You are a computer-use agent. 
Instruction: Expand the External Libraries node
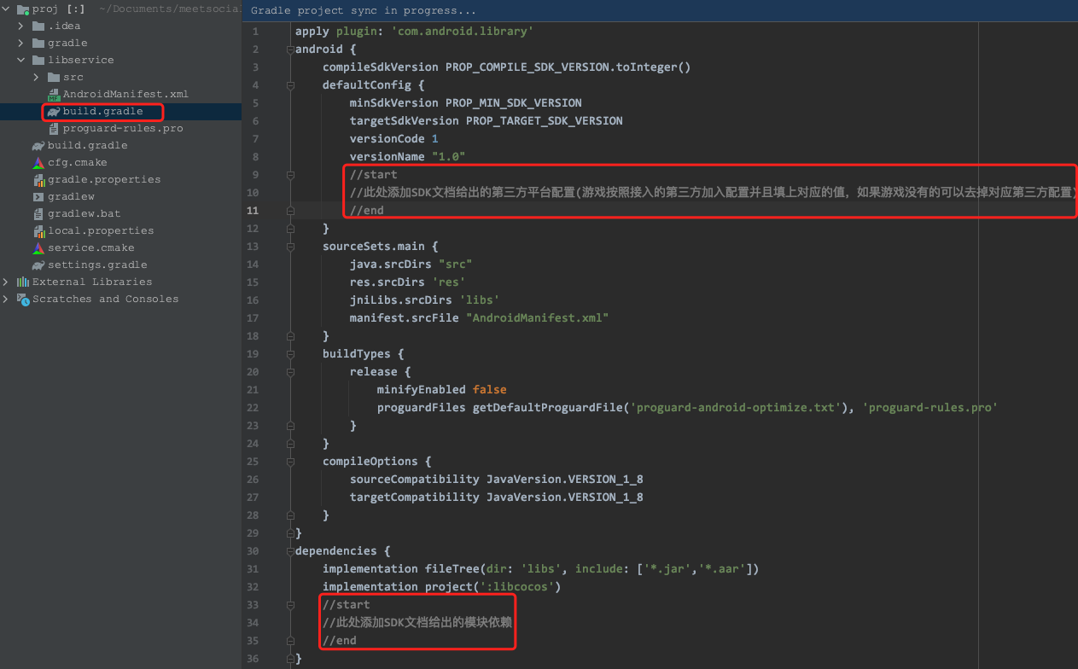[7, 282]
